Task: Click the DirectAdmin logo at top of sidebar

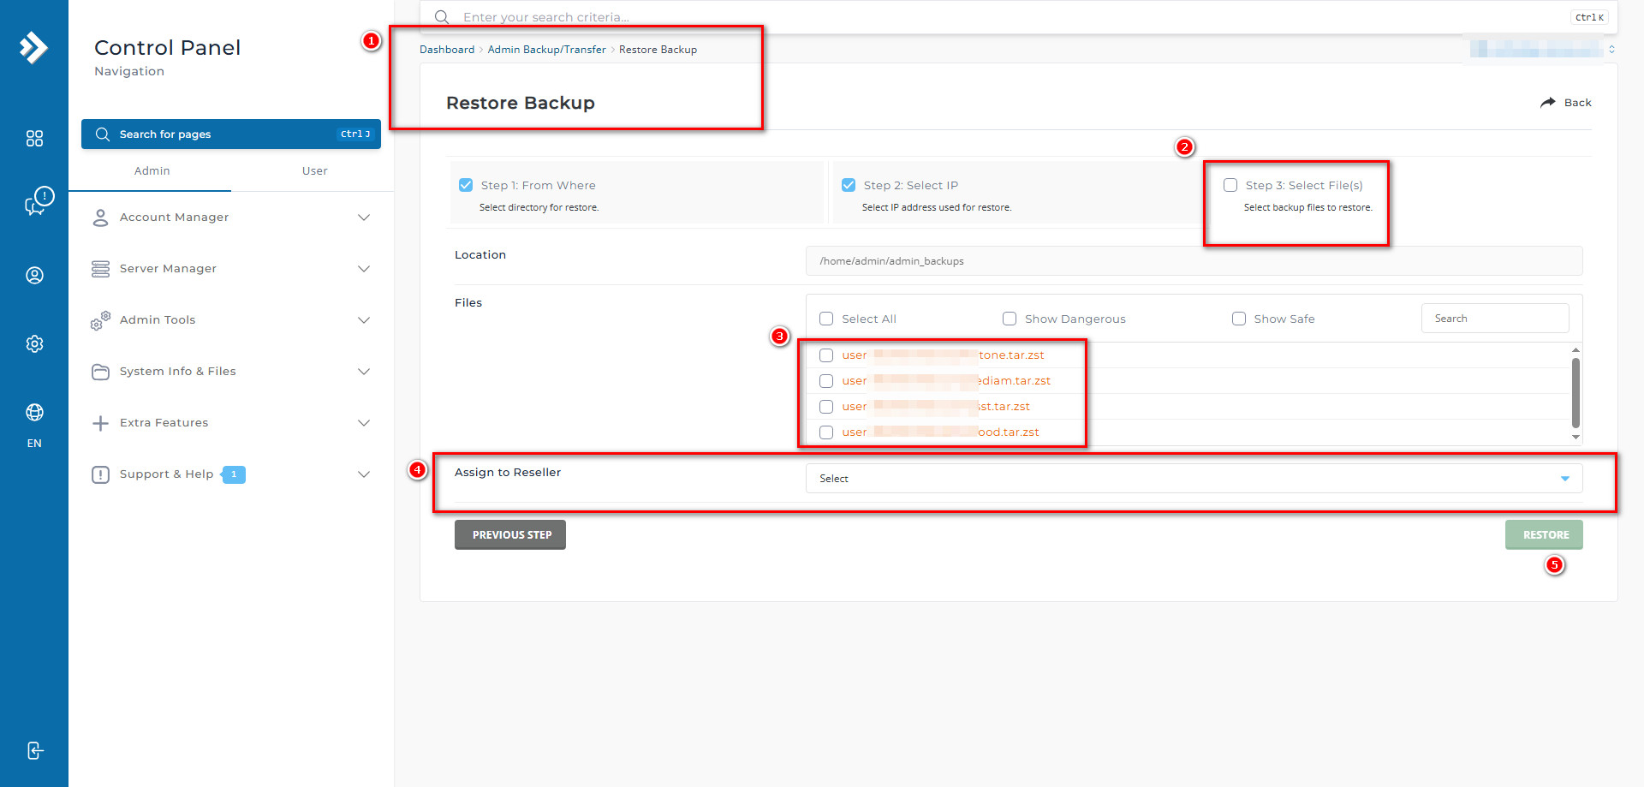Action: tap(34, 48)
